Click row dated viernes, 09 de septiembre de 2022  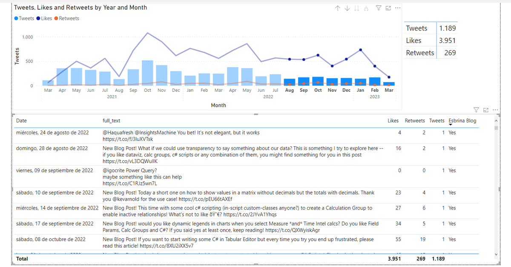(x=246, y=177)
